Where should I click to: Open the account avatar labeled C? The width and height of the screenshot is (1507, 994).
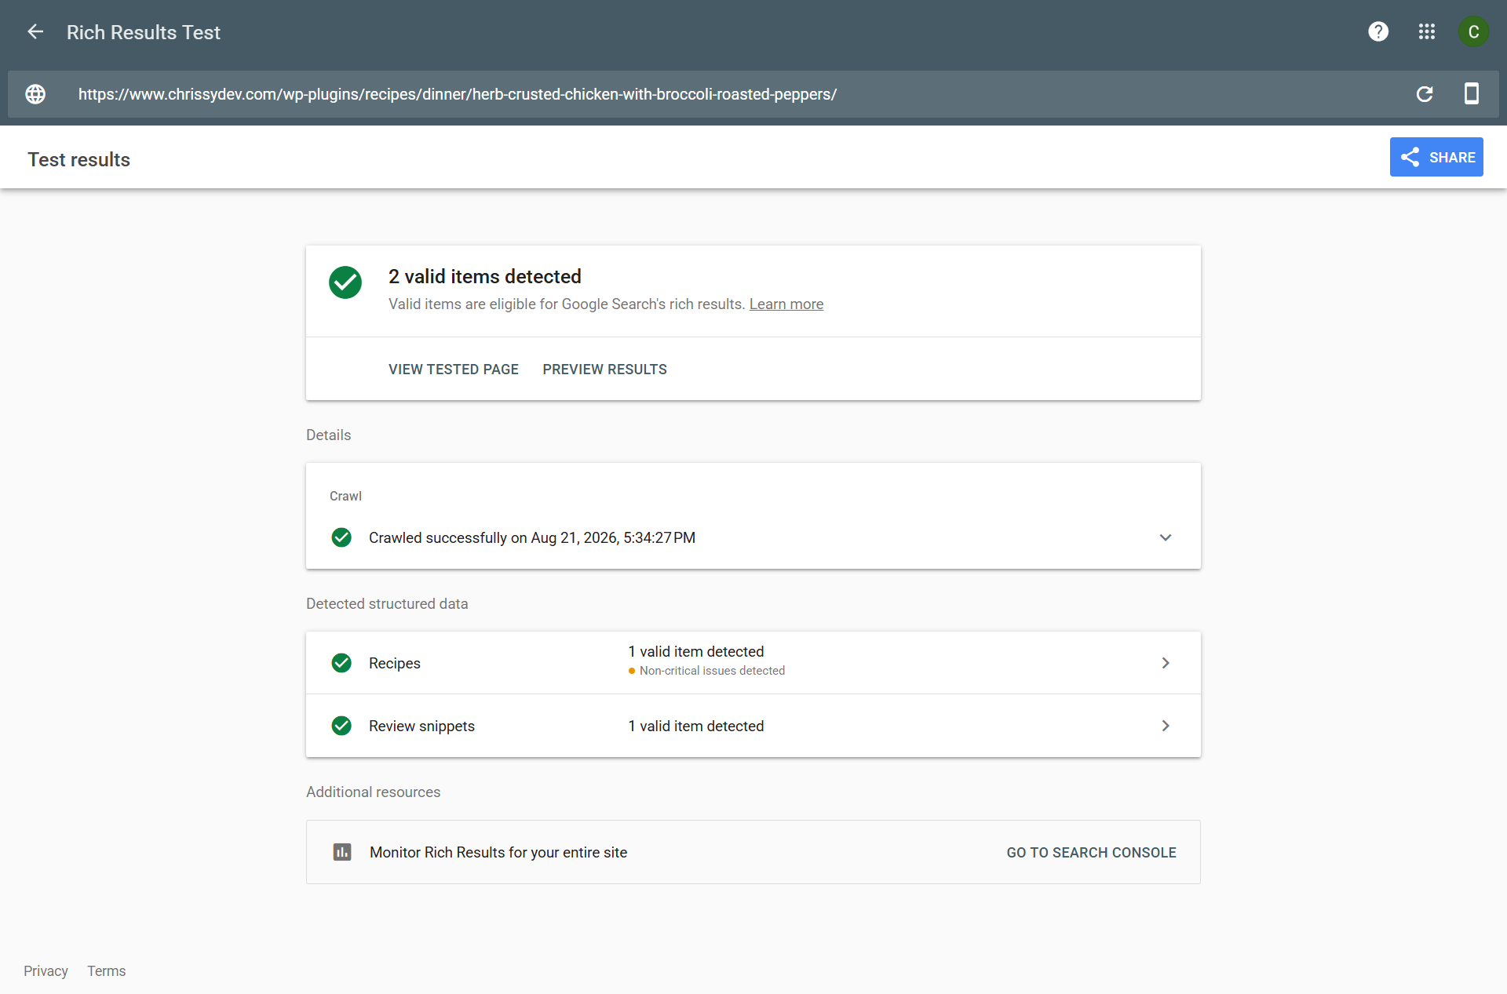(x=1473, y=31)
